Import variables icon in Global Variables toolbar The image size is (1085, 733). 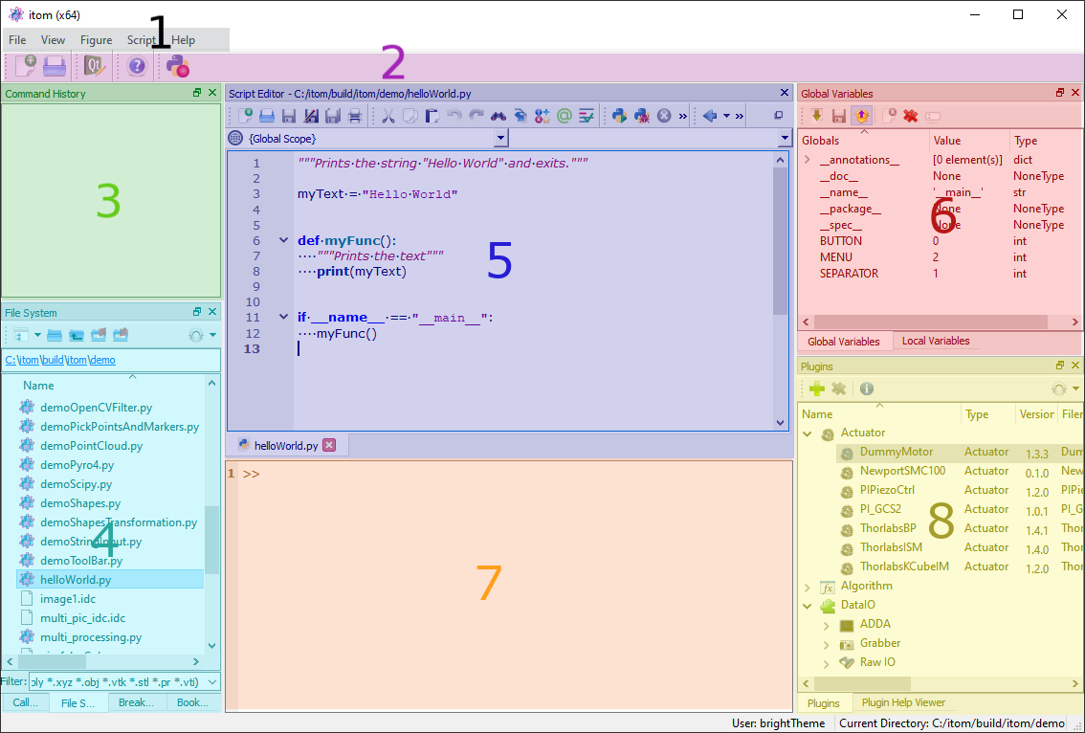816,116
